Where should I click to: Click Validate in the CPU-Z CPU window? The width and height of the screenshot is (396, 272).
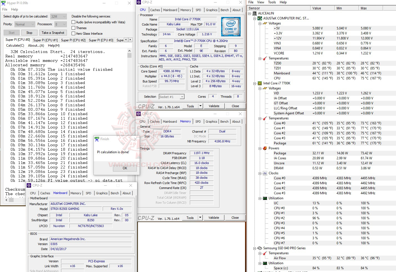point(214,106)
